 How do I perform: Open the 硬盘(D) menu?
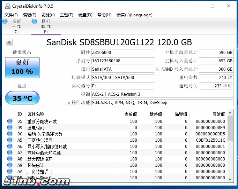coord(85,15)
